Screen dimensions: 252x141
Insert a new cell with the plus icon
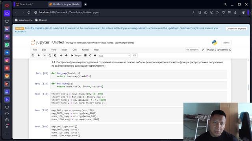pyautogui.click(x=39, y=56)
